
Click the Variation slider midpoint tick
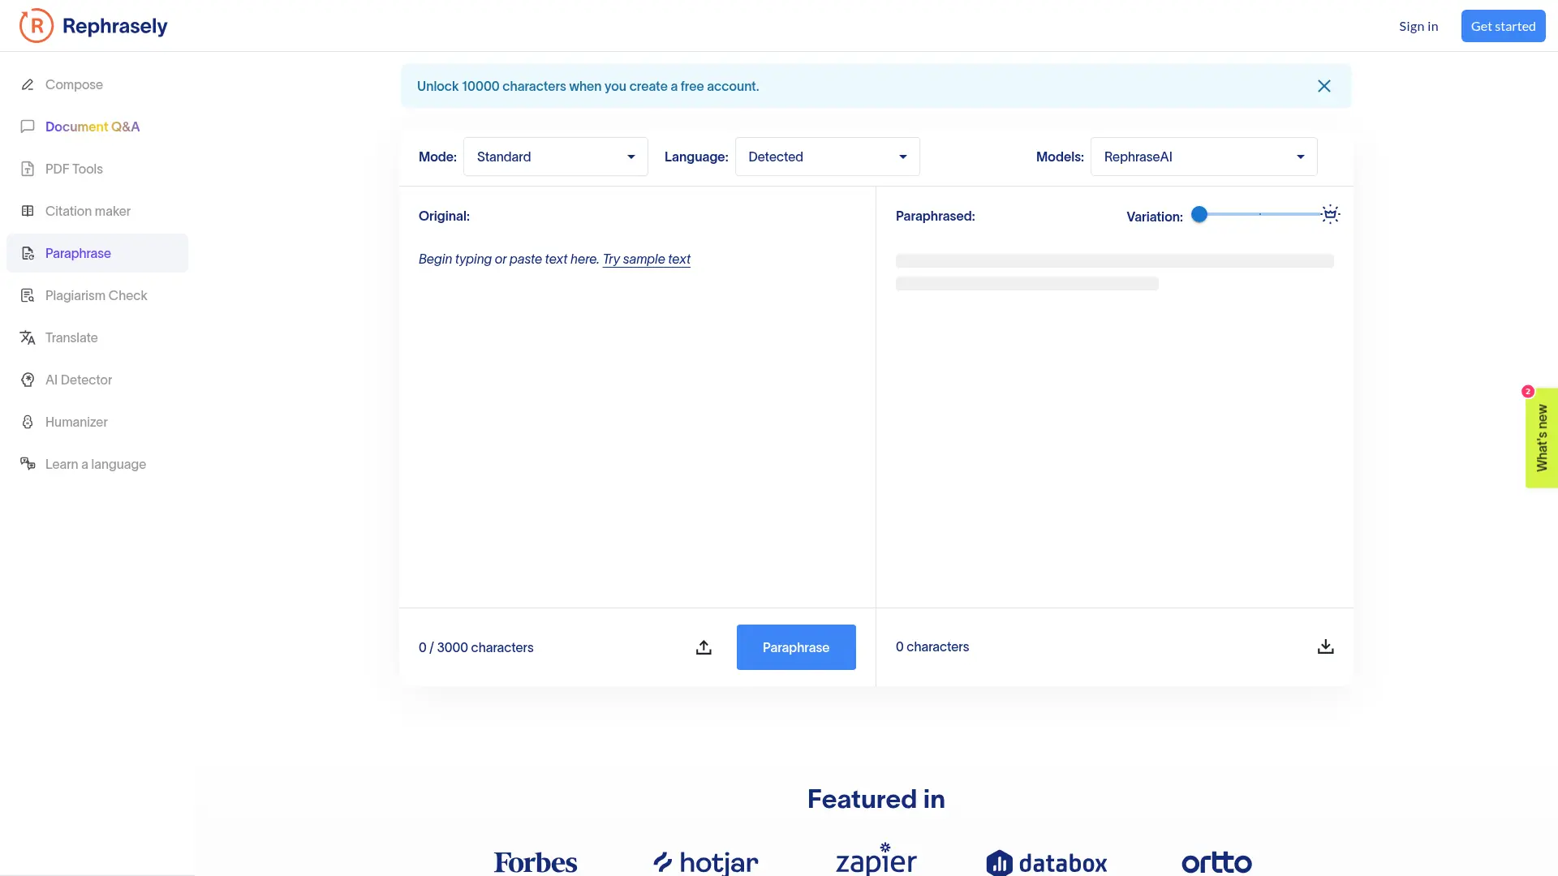[1260, 214]
